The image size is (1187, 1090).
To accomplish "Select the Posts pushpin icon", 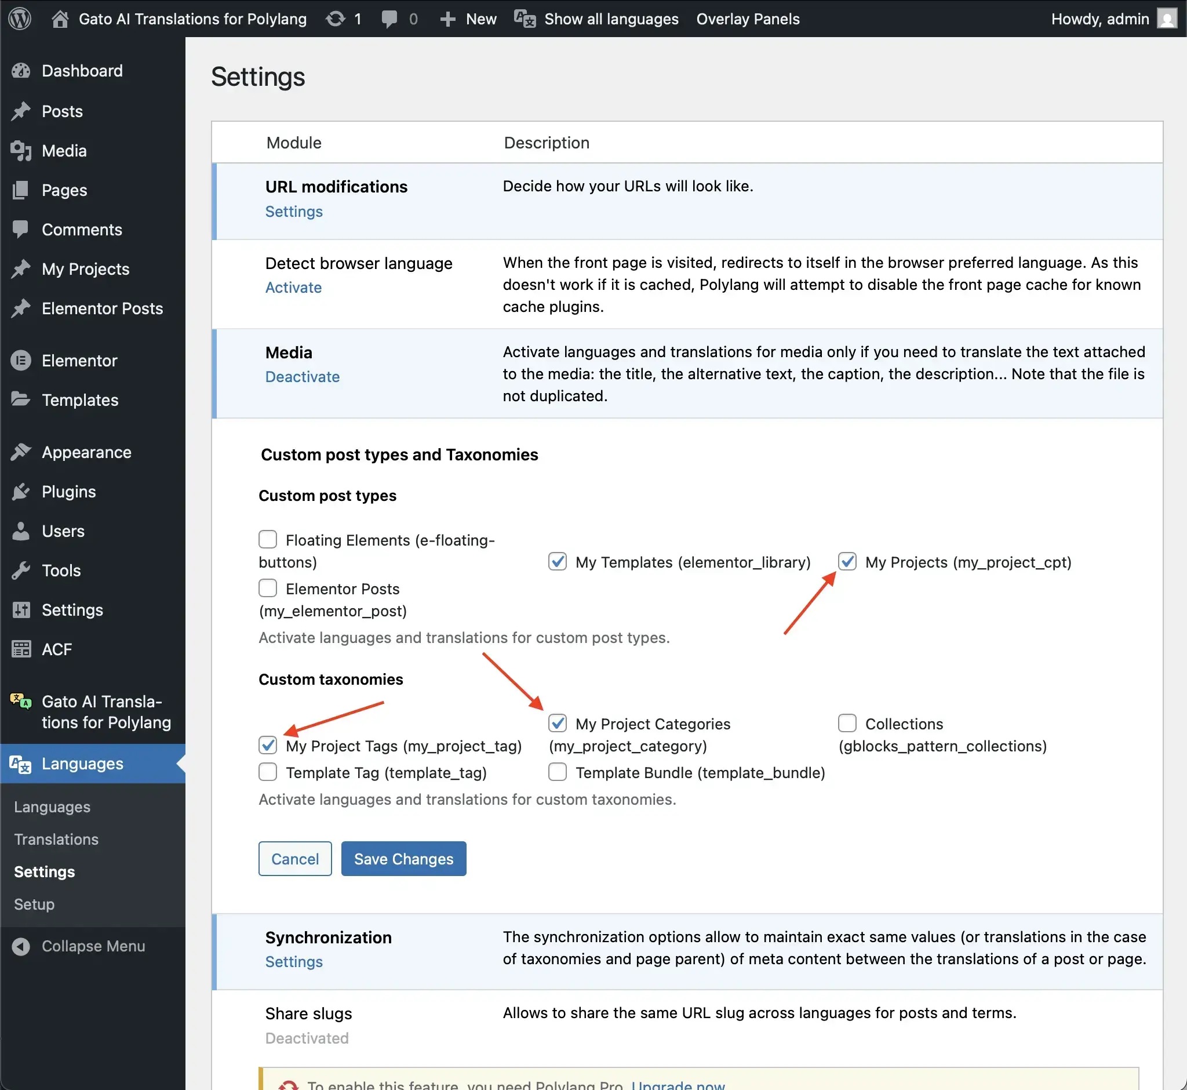I will tap(21, 111).
